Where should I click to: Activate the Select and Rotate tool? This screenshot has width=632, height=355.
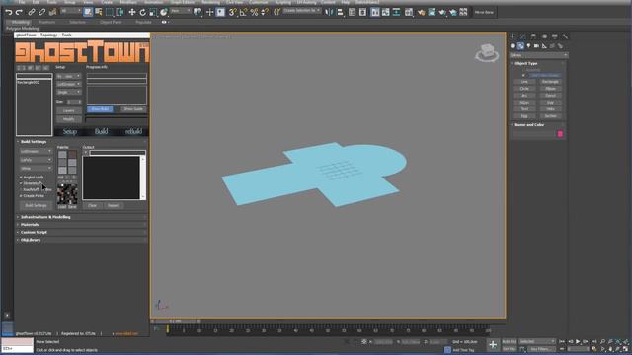coord(142,12)
